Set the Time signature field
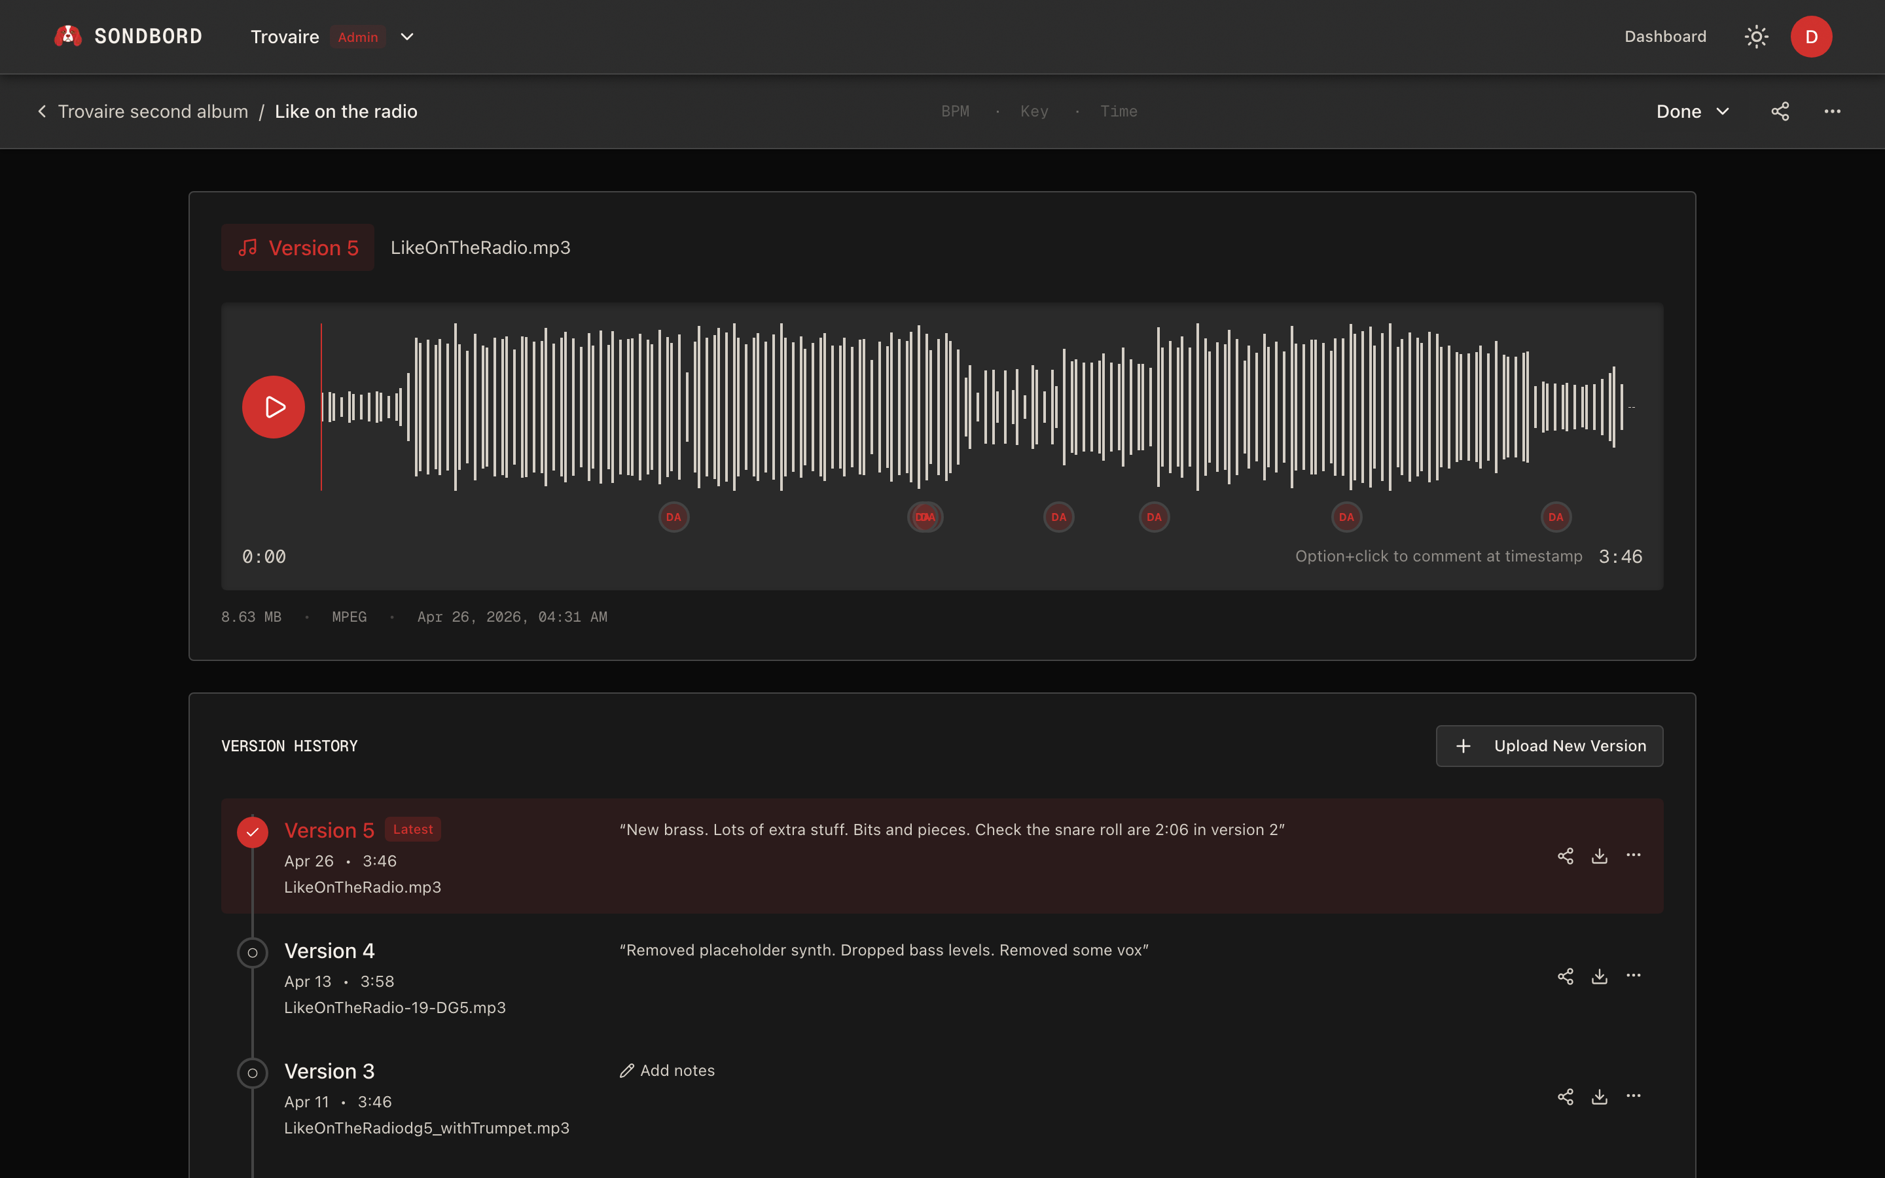The height and width of the screenshot is (1178, 1885). pyautogui.click(x=1118, y=111)
